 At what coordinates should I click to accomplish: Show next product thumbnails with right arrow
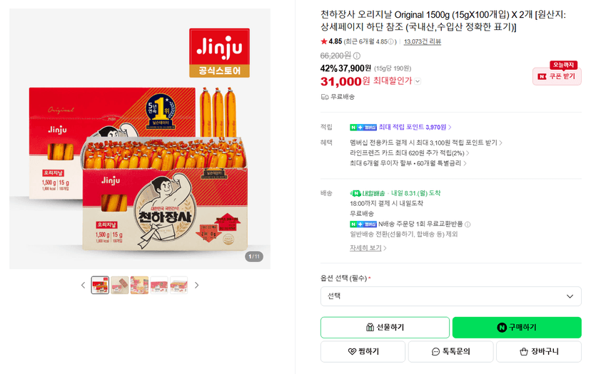196,285
